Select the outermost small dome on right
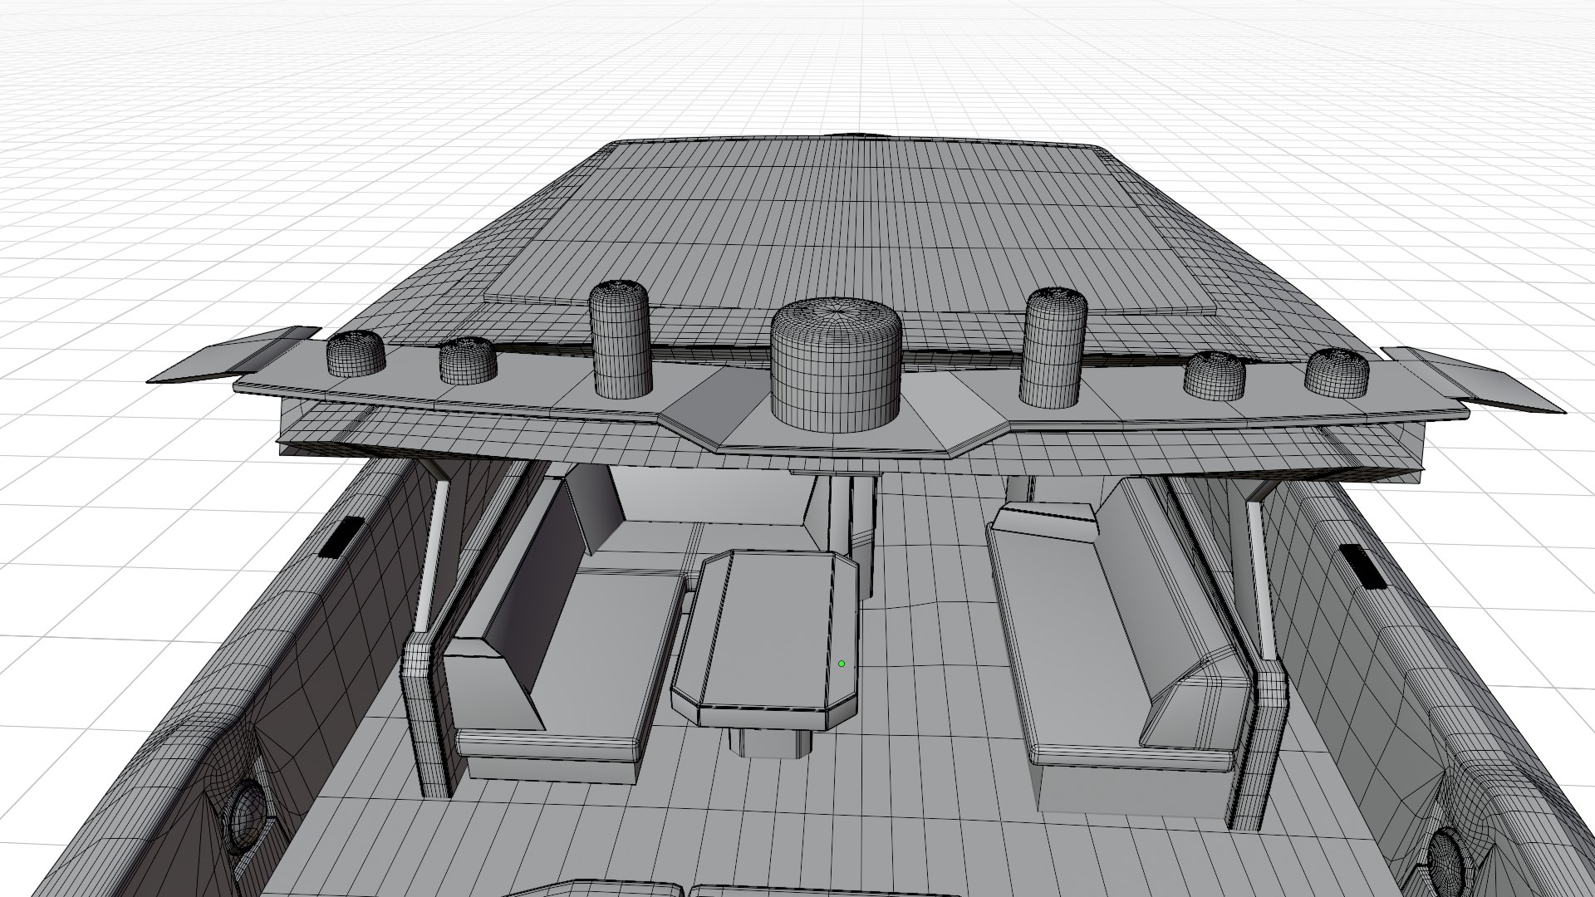1595x897 pixels. [1337, 374]
